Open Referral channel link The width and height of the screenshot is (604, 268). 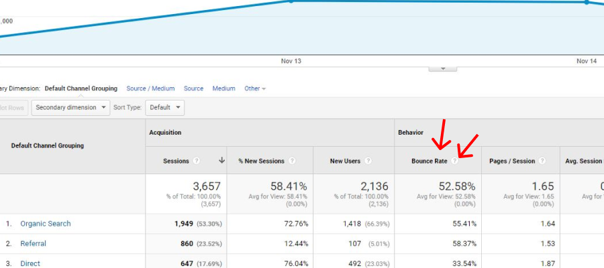(33, 243)
